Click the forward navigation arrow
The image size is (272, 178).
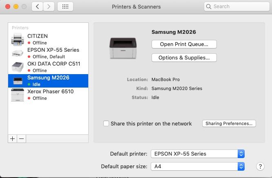tap(49, 7)
